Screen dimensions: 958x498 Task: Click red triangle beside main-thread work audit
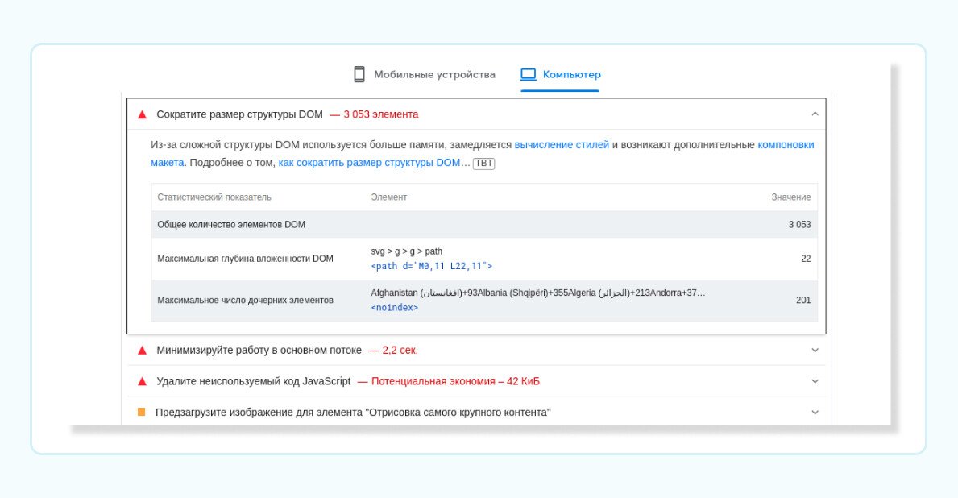point(143,351)
